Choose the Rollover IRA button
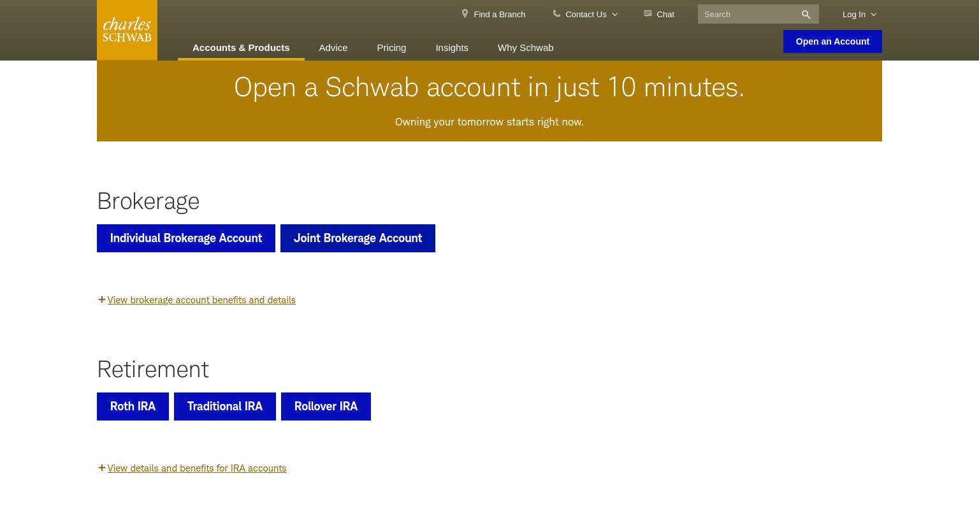The image size is (979, 525). [326, 406]
